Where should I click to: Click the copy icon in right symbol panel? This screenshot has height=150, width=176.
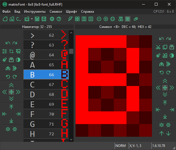point(165,47)
